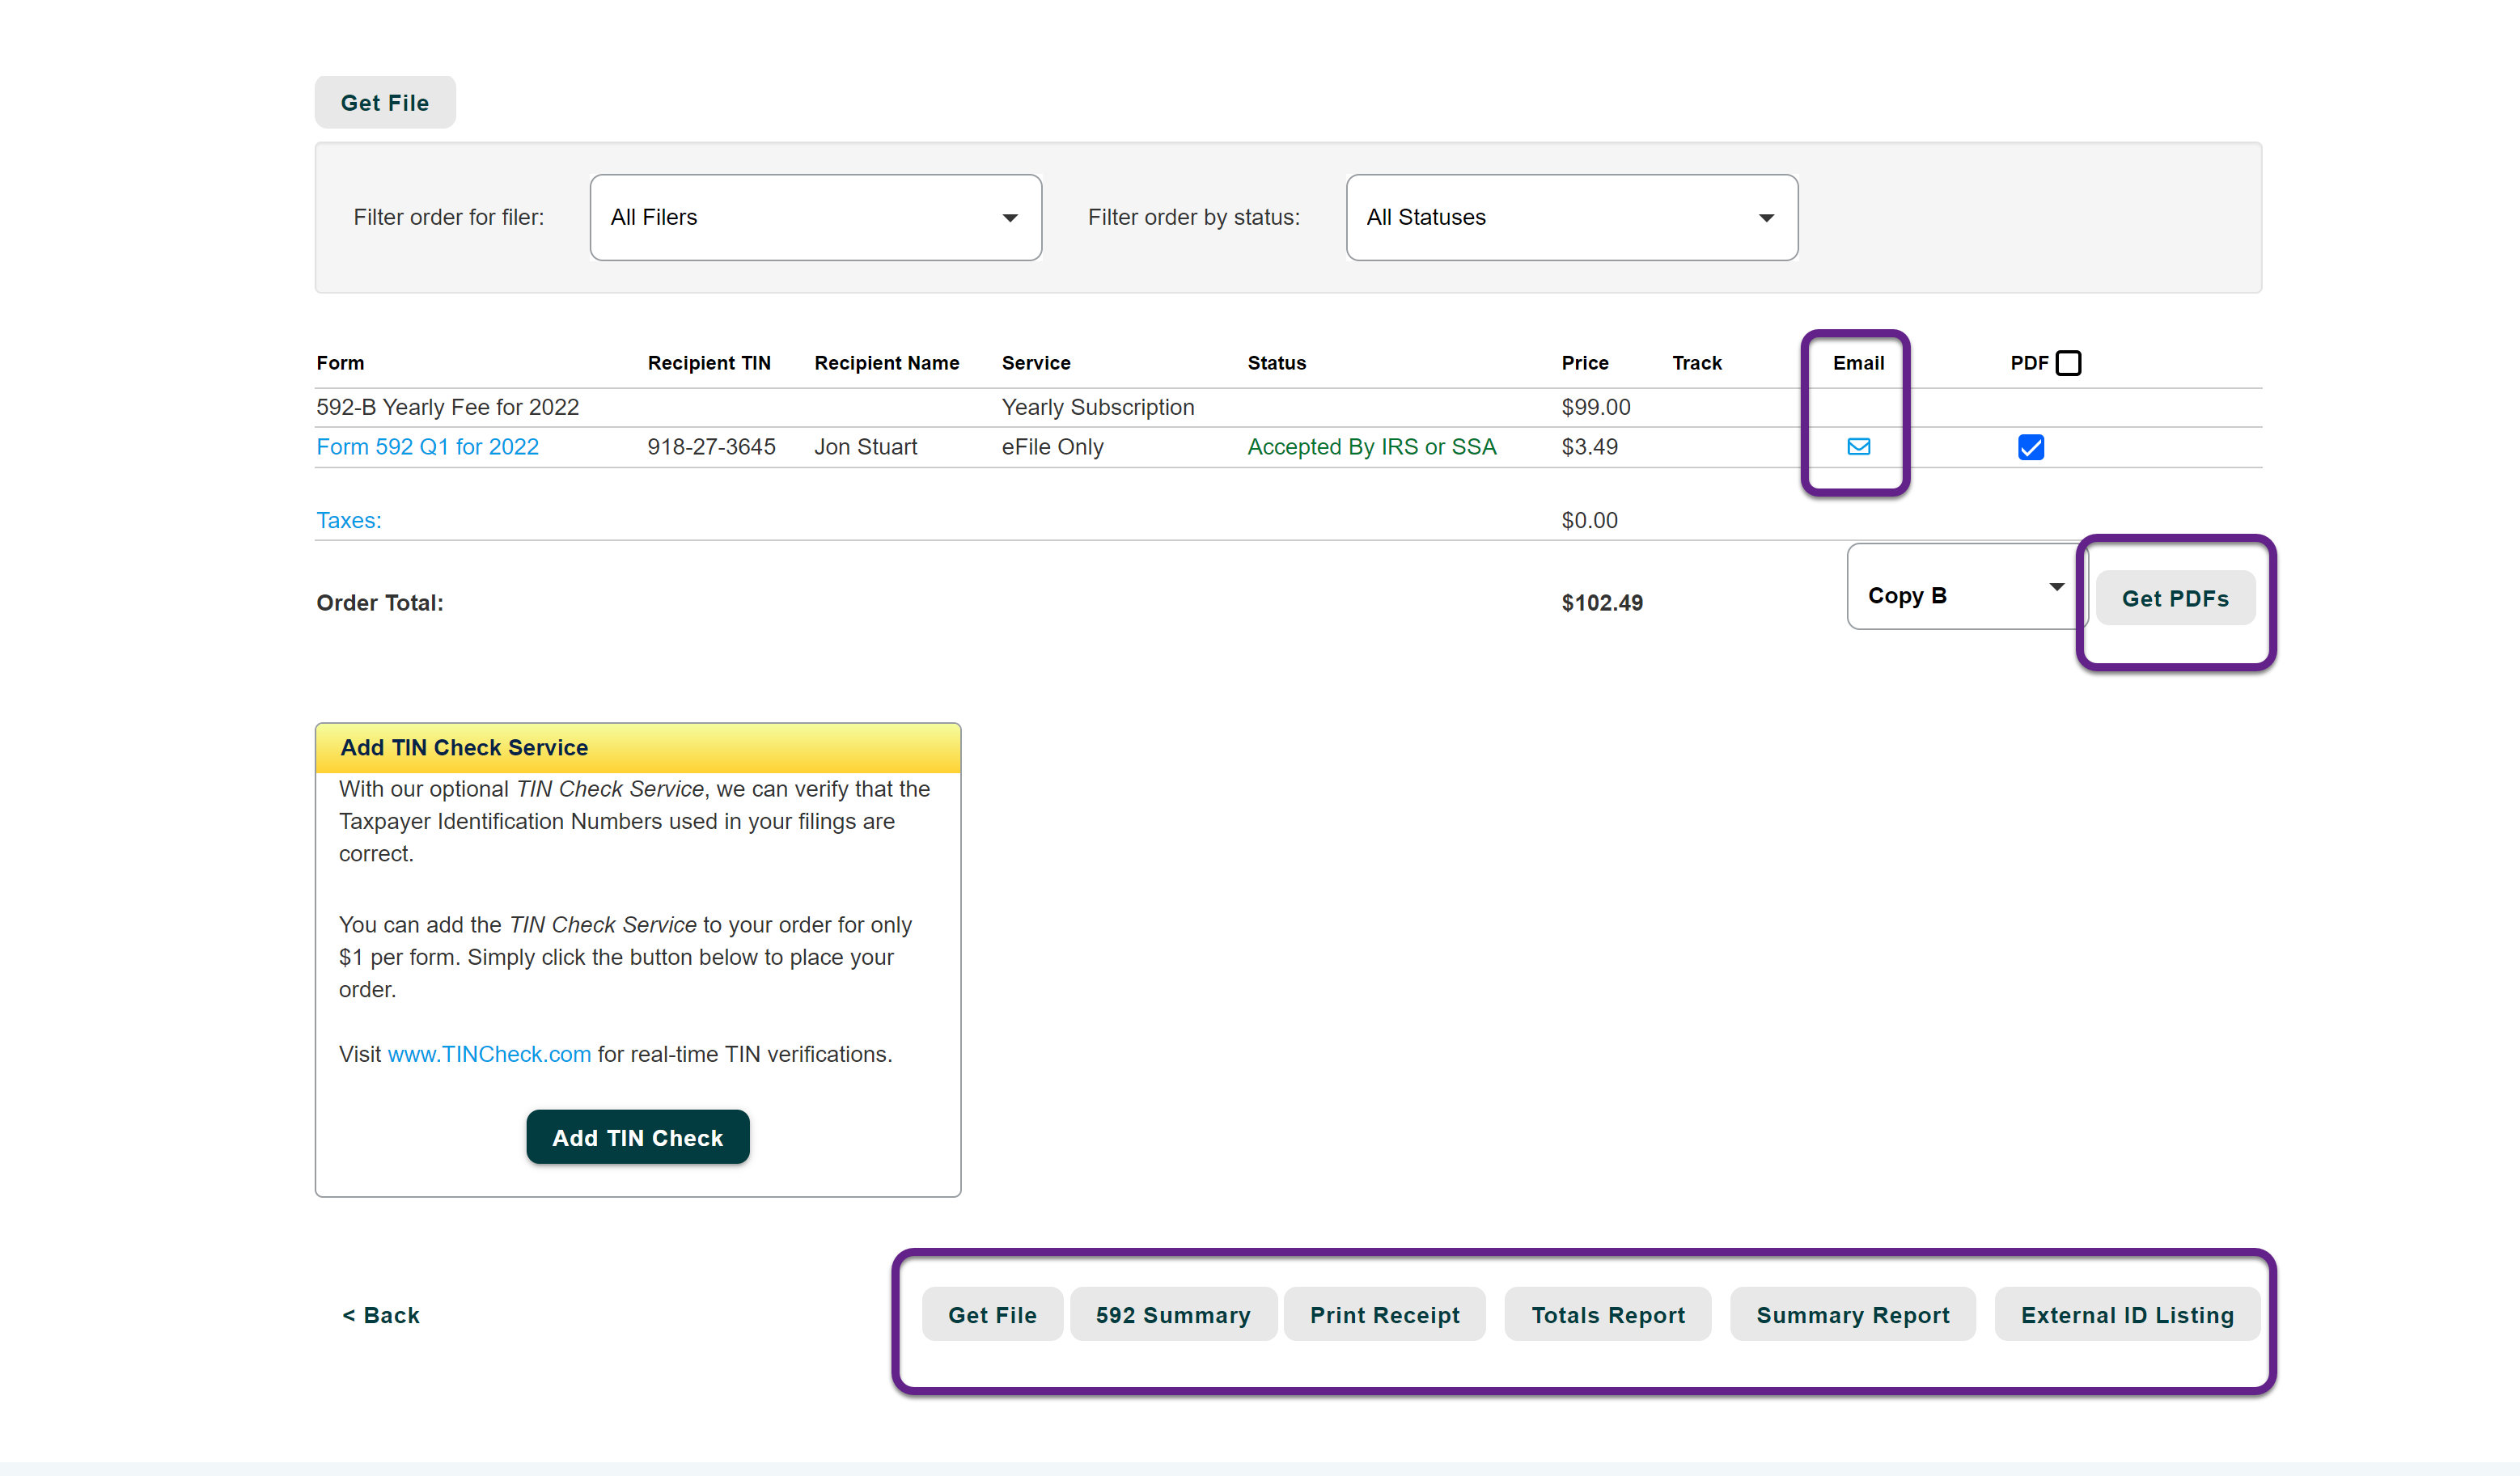The height and width of the screenshot is (1476, 2520).
Task: Click the Taxes link
Action: point(348,520)
